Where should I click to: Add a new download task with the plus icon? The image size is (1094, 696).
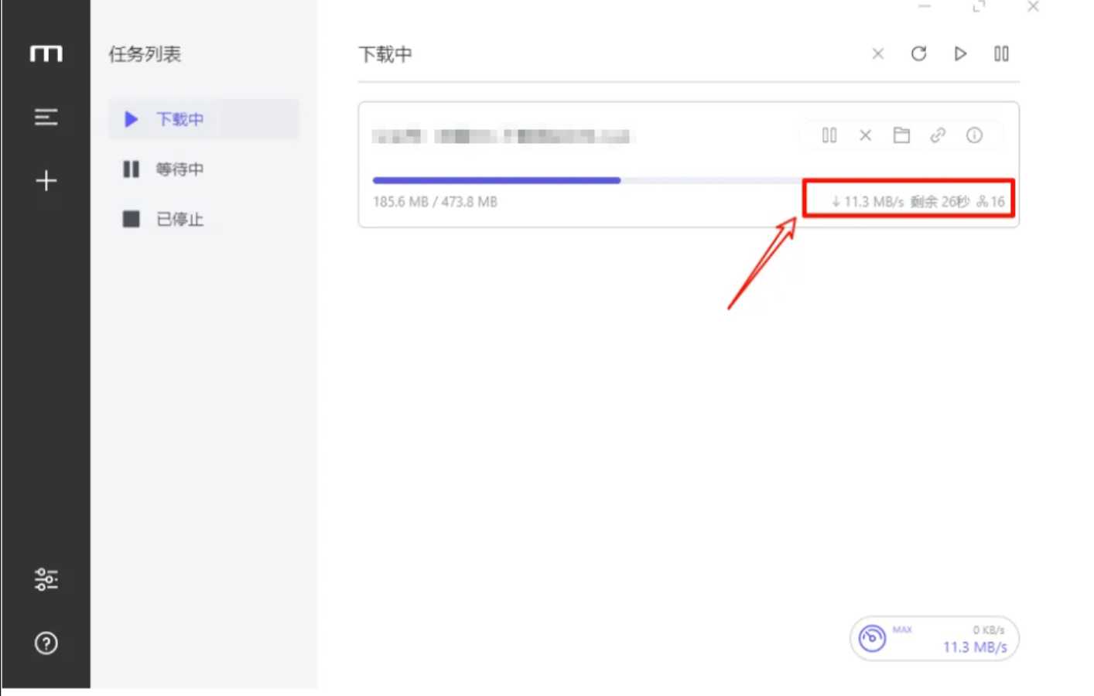click(x=46, y=181)
